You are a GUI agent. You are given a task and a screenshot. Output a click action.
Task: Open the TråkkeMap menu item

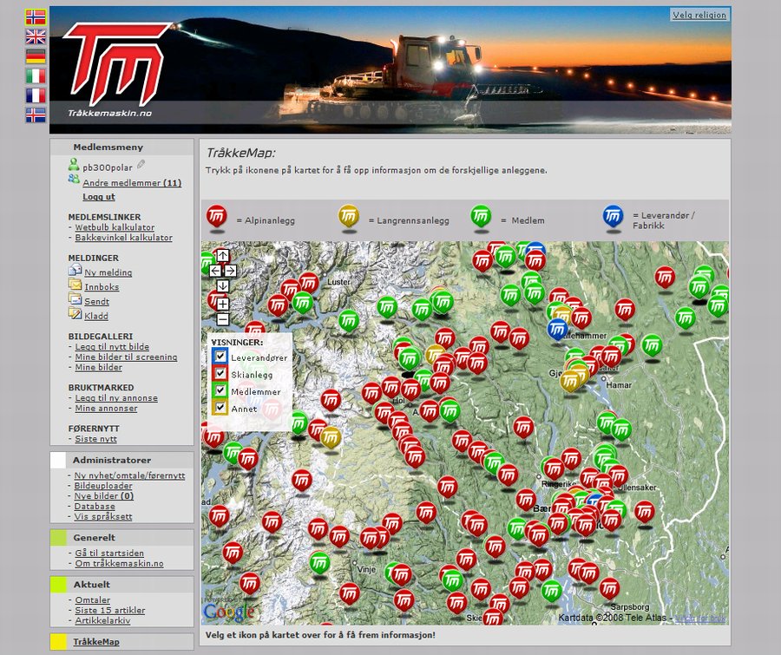[x=96, y=641]
